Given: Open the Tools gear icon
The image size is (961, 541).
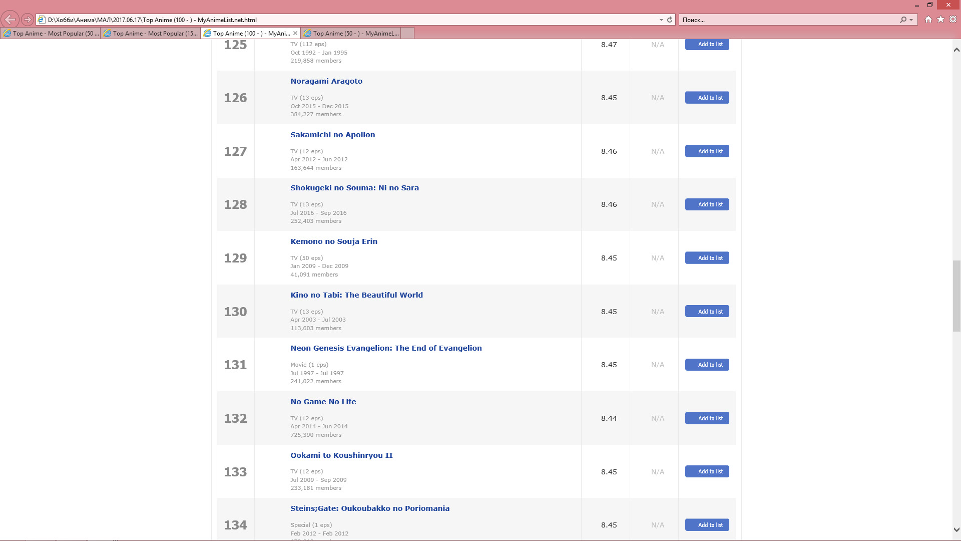Looking at the screenshot, I should point(953,20).
